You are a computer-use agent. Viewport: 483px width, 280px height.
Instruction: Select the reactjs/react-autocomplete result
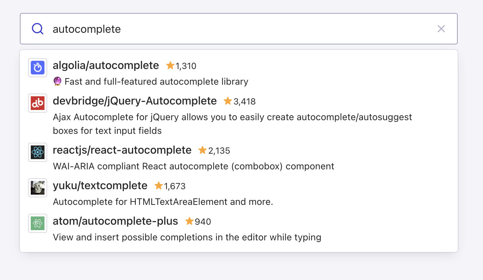pos(122,150)
